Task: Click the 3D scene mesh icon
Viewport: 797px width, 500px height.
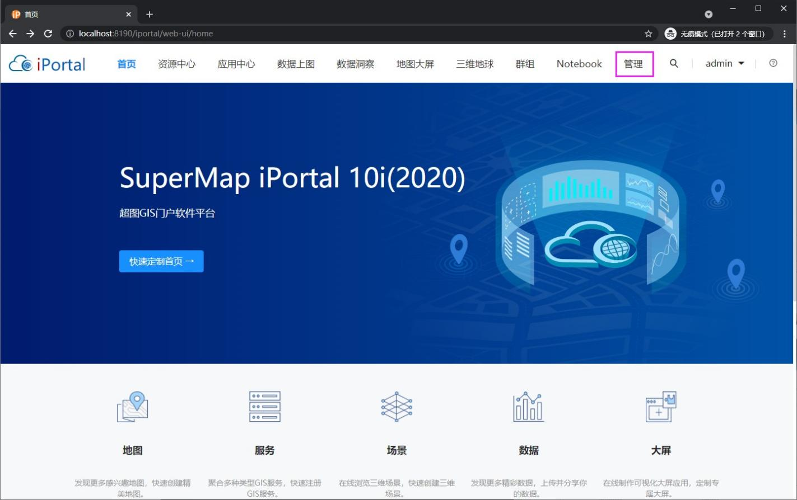Action: [397, 407]
